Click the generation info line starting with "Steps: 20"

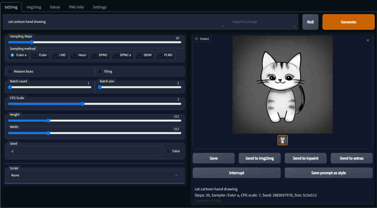pyautogui.click(x=256, y=195)
